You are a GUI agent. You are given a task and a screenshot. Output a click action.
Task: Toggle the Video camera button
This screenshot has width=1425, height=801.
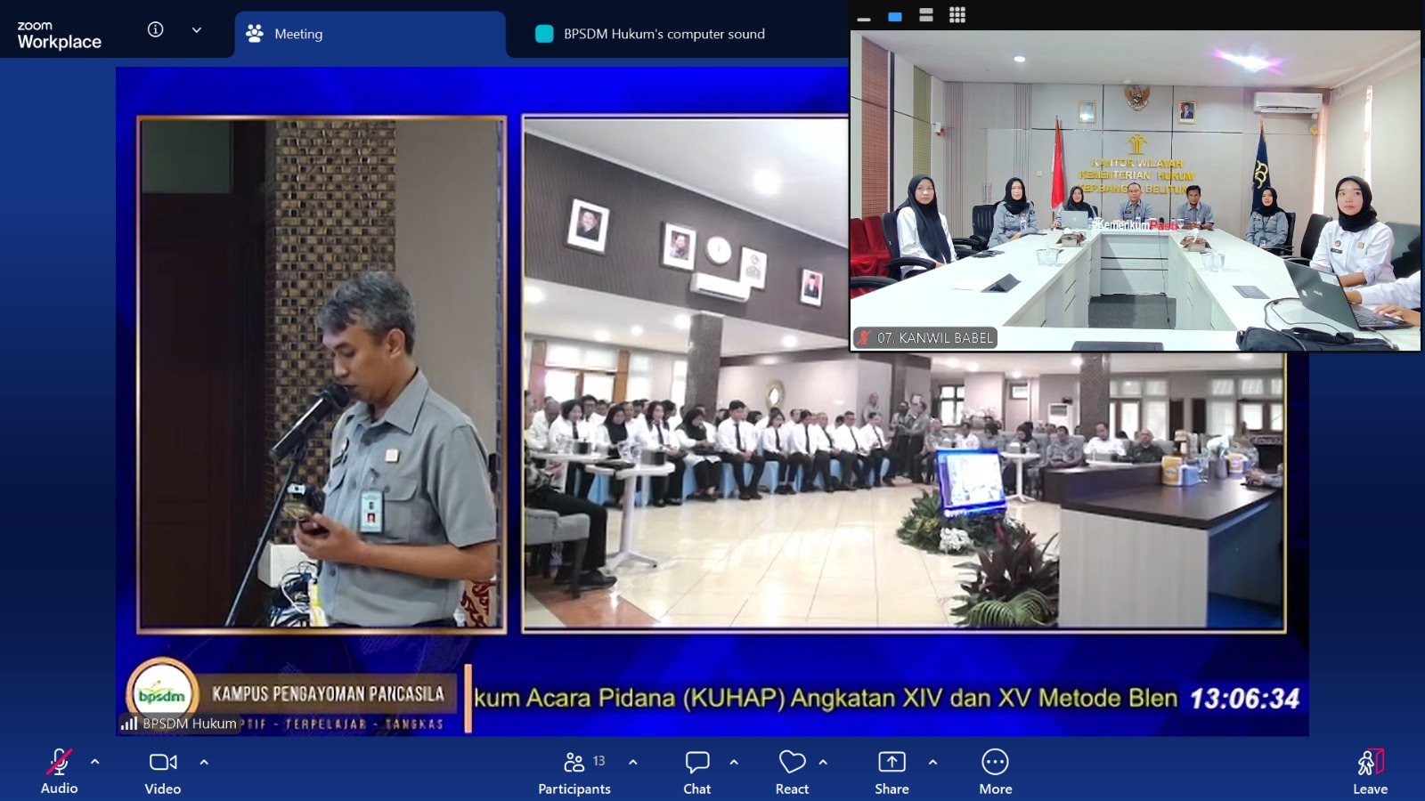(x=163, y=772)
